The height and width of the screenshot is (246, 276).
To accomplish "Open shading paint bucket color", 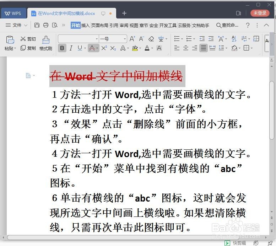I will point(234,48).
